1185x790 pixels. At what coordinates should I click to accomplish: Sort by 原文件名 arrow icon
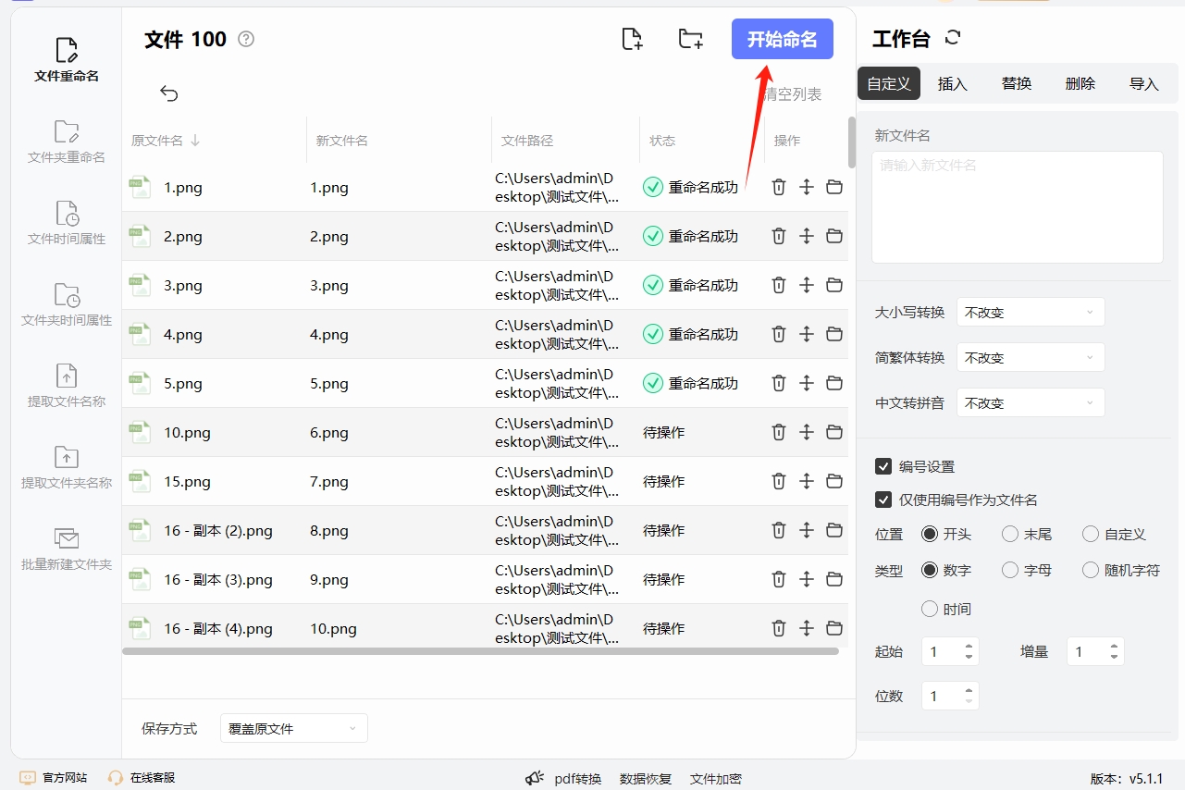tap(195, 141)
